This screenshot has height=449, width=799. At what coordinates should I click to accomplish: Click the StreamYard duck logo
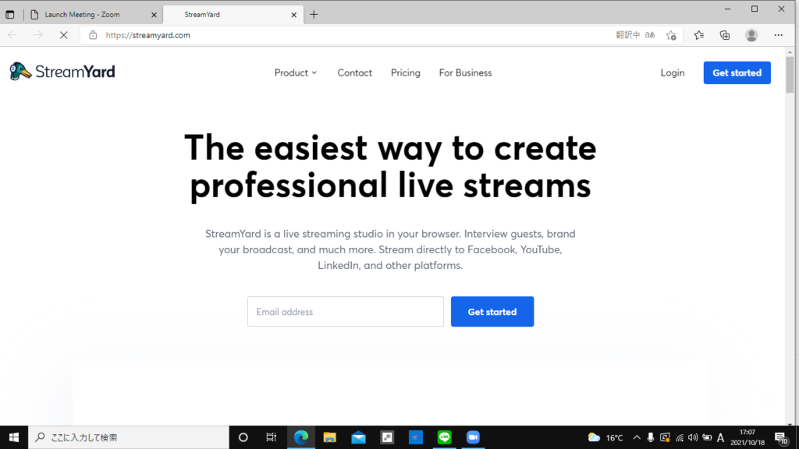pos(21,72)
